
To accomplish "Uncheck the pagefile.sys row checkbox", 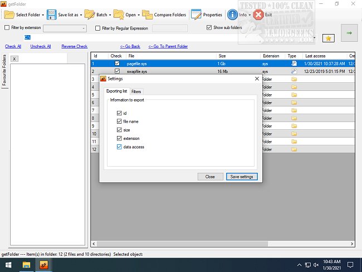I will click(117, 64).
